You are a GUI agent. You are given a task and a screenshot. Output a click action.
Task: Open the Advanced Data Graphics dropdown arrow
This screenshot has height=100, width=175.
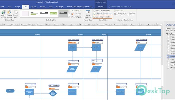tap(135, 14)
